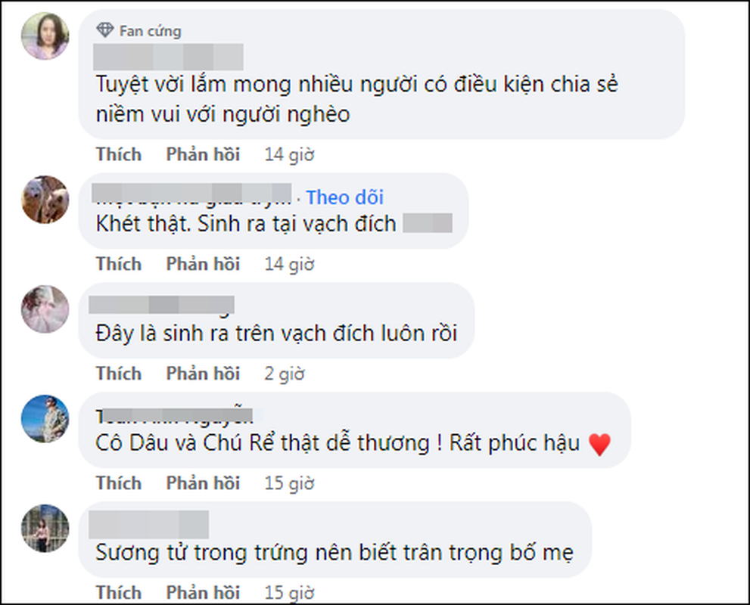Viewport: 750px width, 605px height.
Task: Open the first commenter's profile picture
Action: [x=45, y=36]
